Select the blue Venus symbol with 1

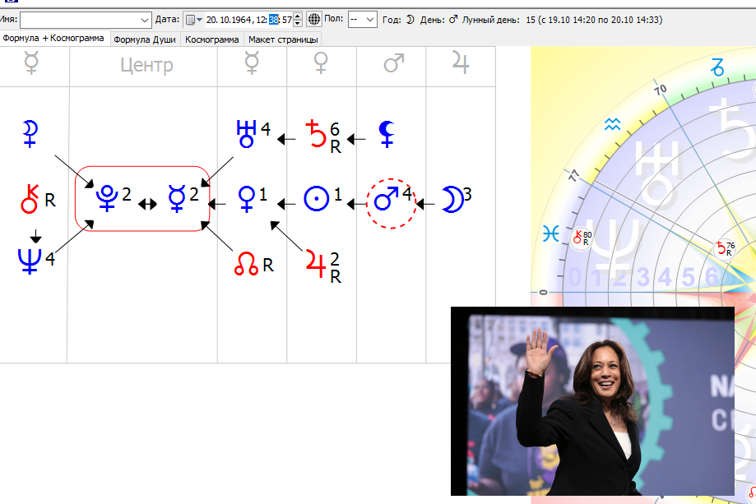tap(246, 198)
